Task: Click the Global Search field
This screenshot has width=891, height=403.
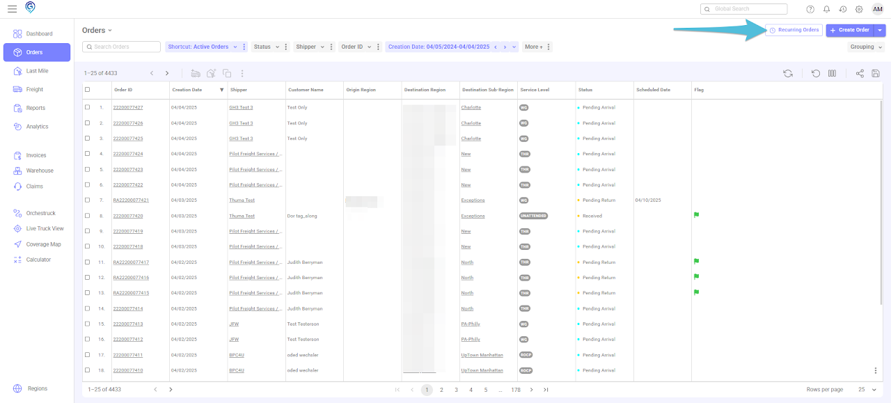Action: click(x=743, y=9)
